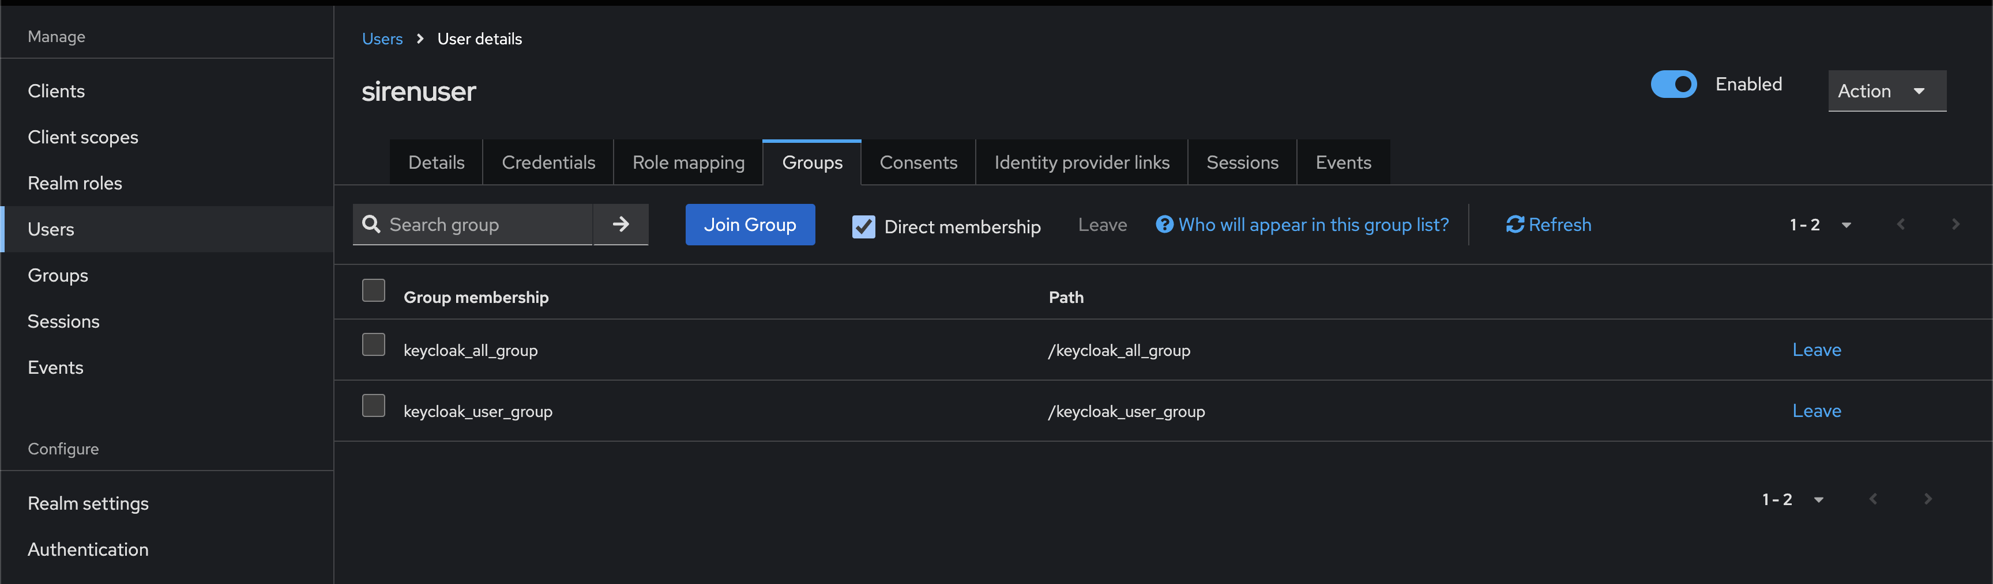Open the Identity provider links tab
The height and width of the screenshot is (584, 1993).
pos(1081,162)
